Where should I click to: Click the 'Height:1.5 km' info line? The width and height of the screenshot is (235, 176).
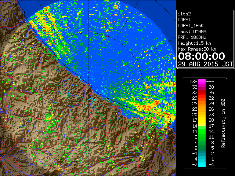(194, 43)
